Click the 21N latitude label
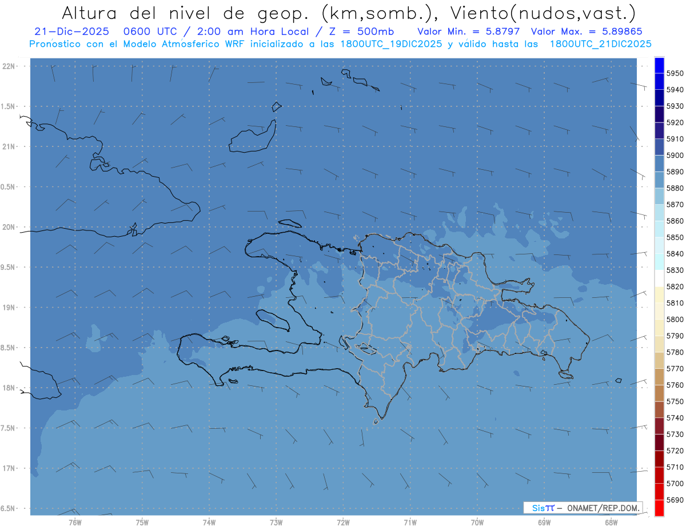 [x=8, y=147]
